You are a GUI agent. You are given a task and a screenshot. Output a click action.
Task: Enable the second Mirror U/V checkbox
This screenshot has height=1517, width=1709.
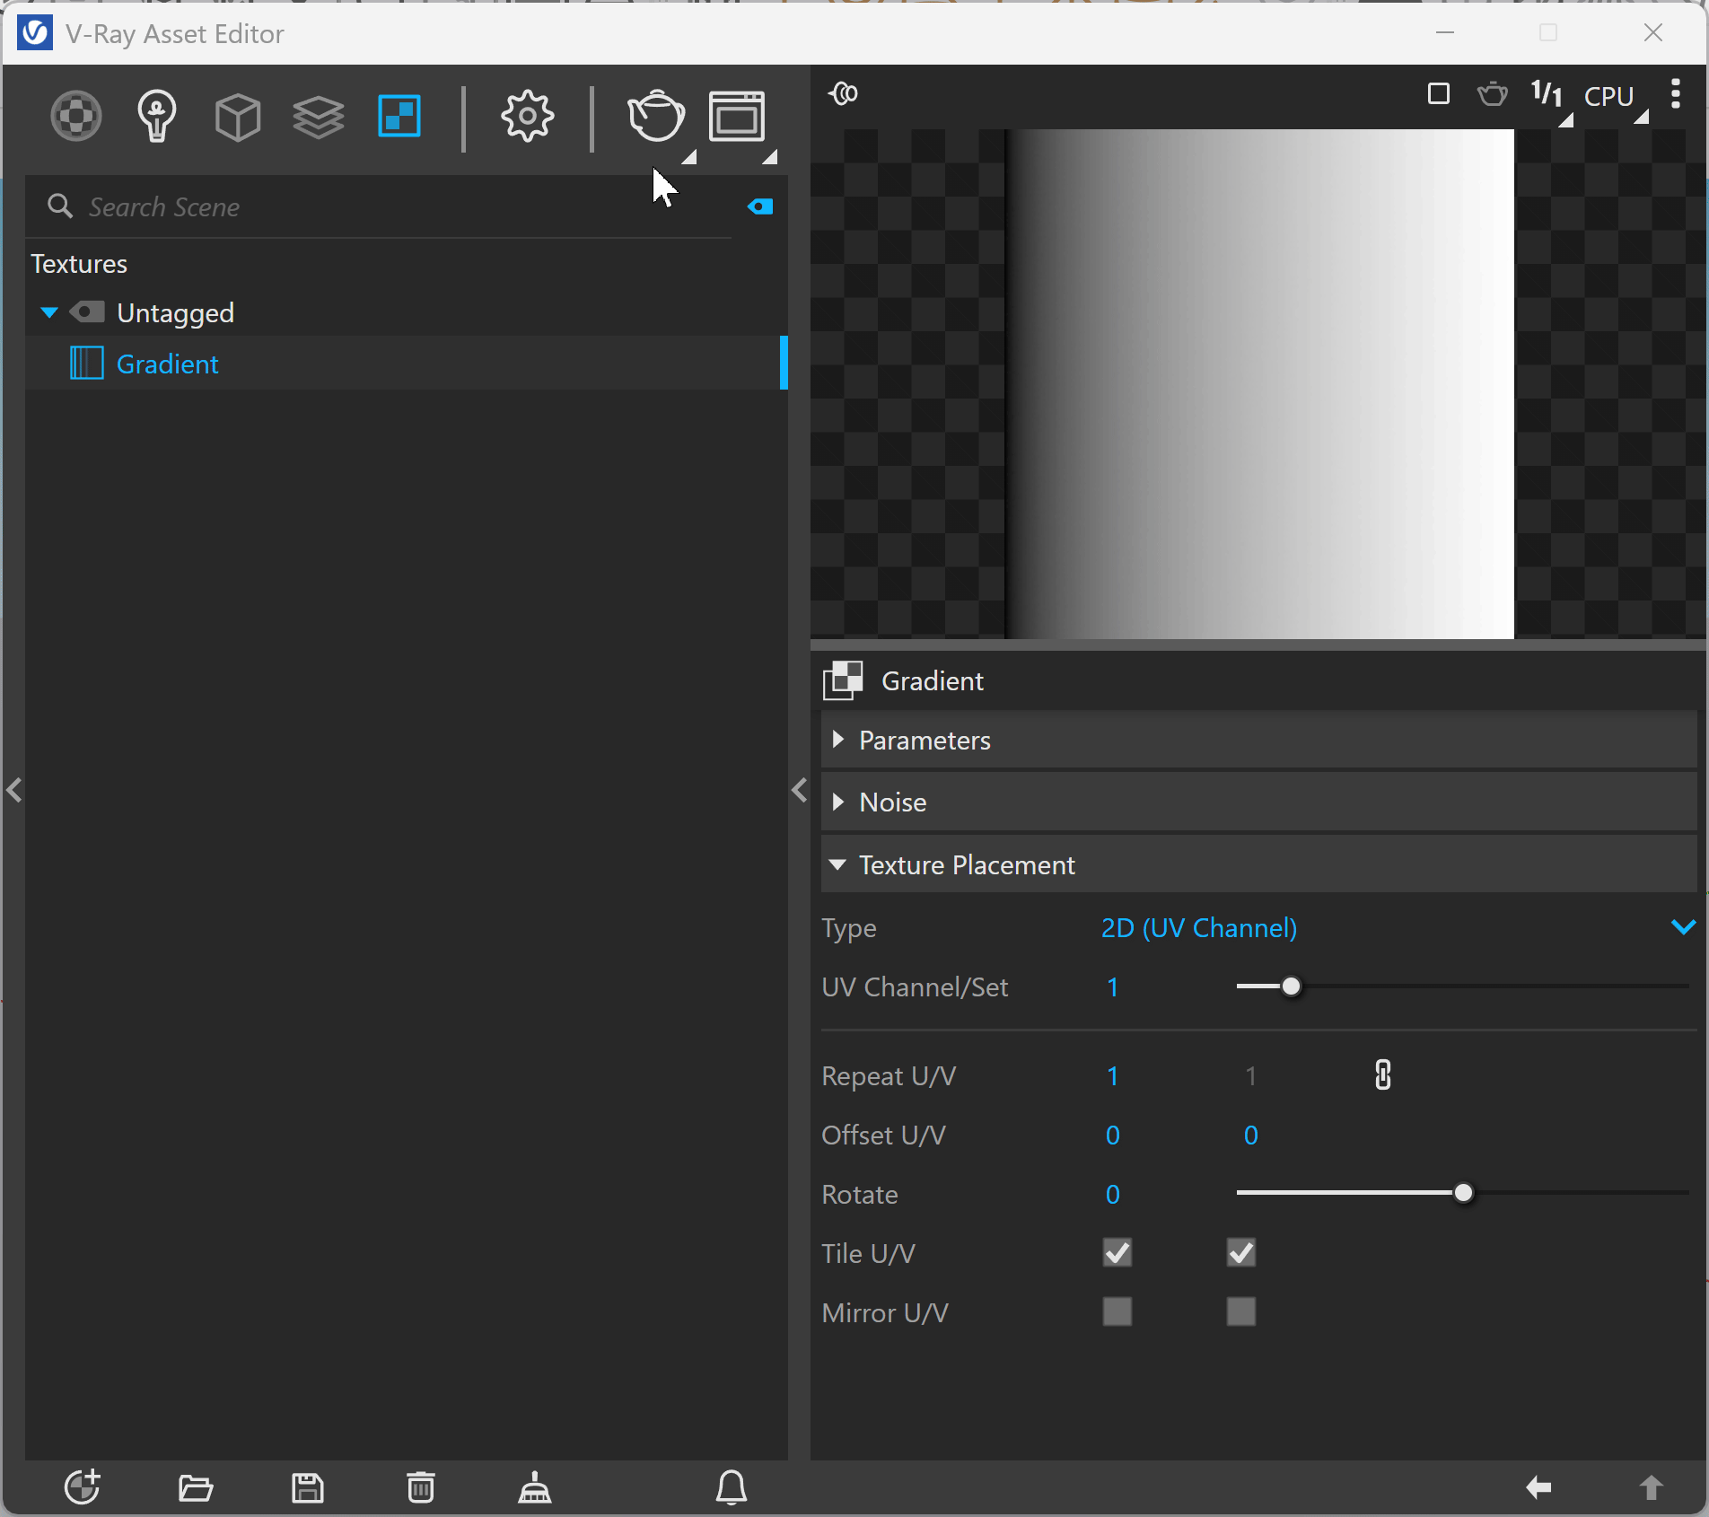1241,1312
